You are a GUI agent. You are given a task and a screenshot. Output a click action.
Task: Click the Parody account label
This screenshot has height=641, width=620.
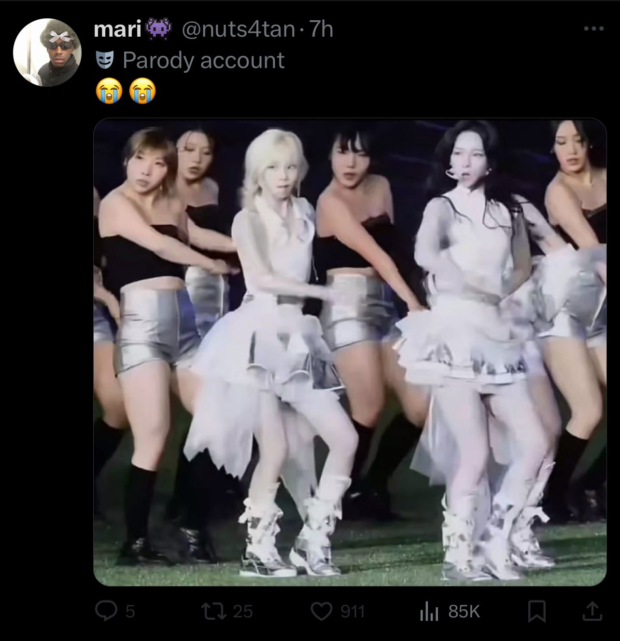[203, 60]
